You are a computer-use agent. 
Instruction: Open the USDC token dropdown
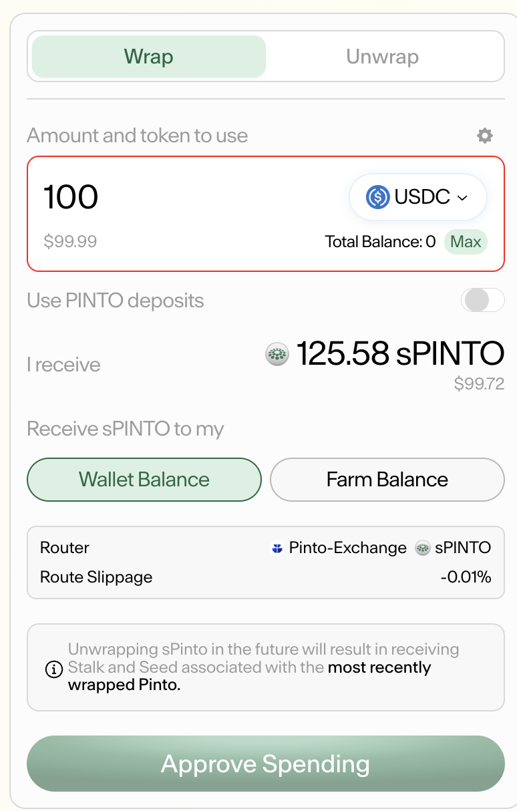point(417,197)
